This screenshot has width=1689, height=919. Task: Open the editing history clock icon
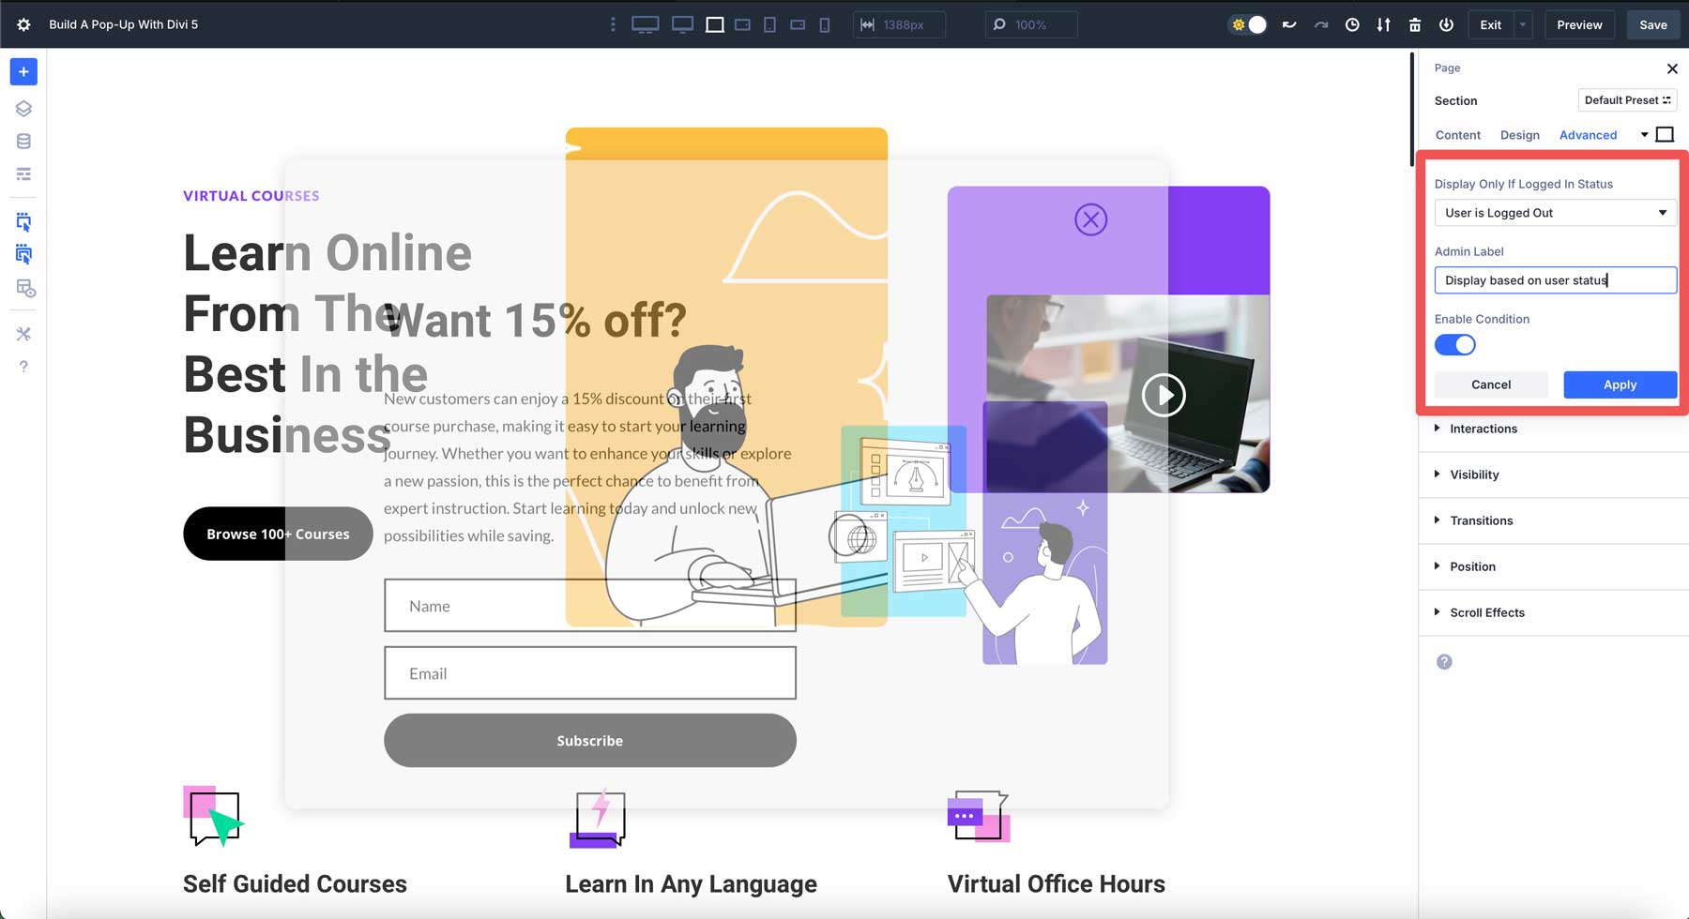1352,24
